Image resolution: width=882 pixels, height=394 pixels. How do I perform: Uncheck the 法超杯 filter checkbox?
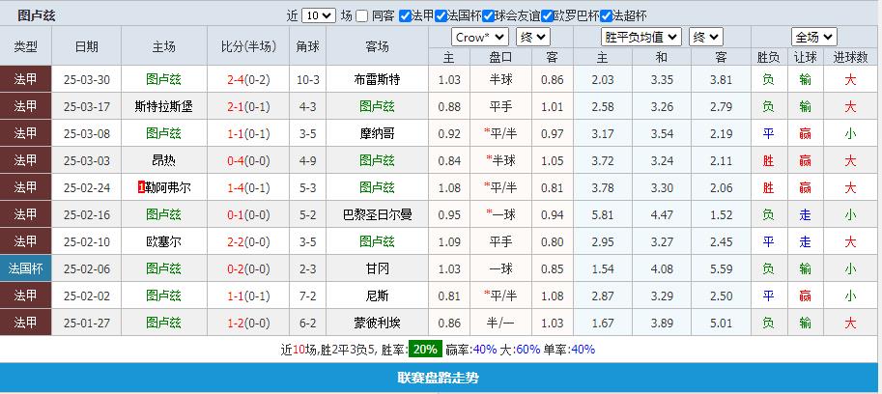click(606, 15)
